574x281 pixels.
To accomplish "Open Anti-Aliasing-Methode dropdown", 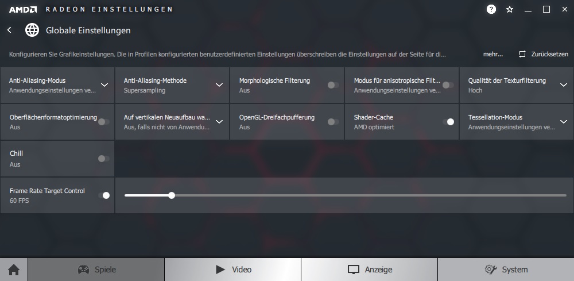I will [x=219, y=85].
